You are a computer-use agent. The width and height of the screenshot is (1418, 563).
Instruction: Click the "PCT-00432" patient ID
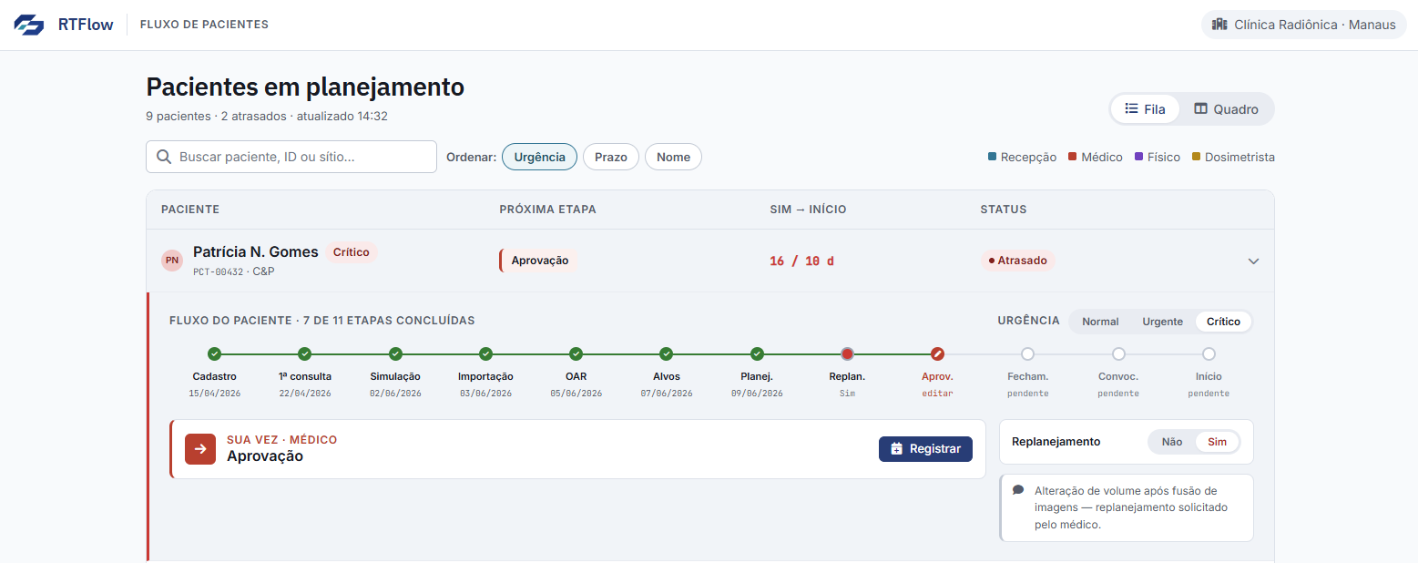[x=219, y=271]
